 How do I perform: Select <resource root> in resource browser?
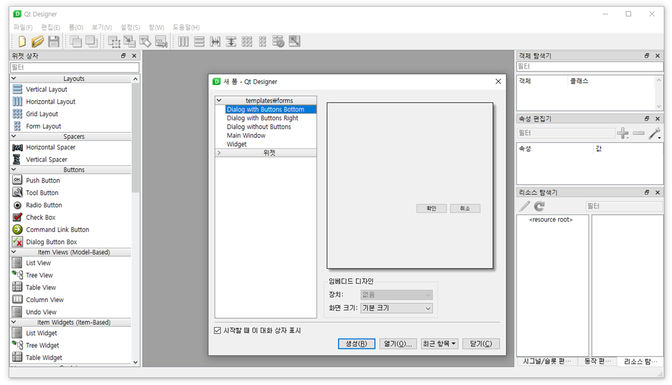(551, 219)
